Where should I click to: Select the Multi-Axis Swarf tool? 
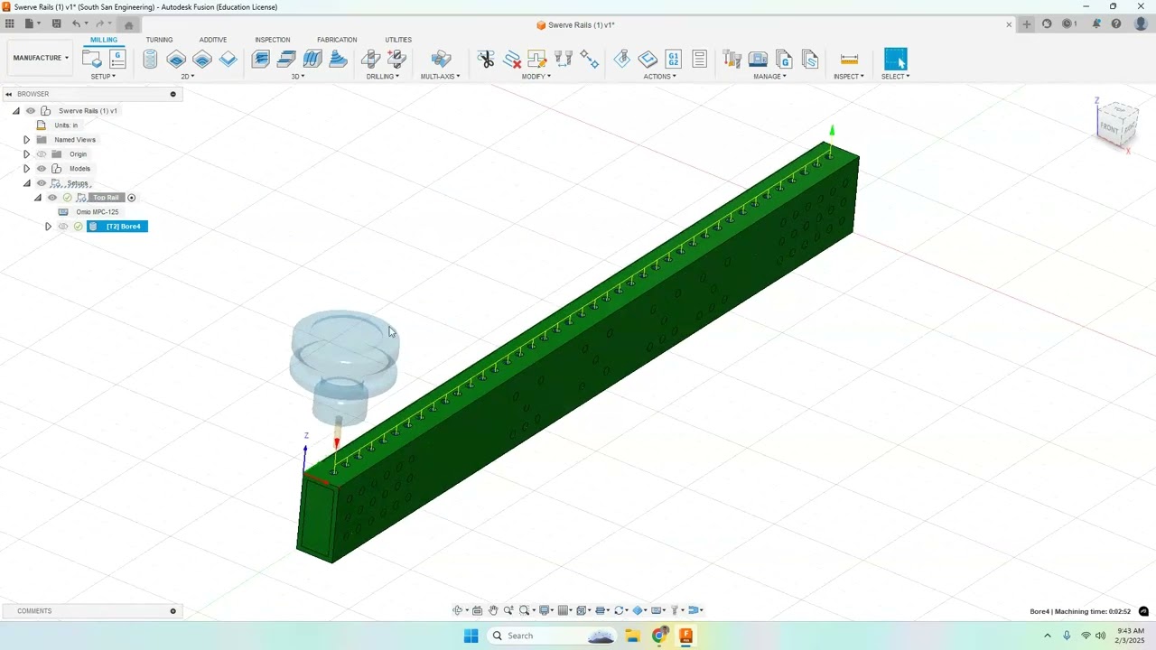pos(441,60)
